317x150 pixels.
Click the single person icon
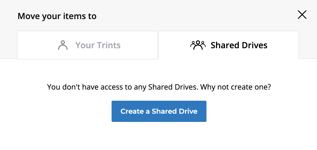[x=63, y=45]
